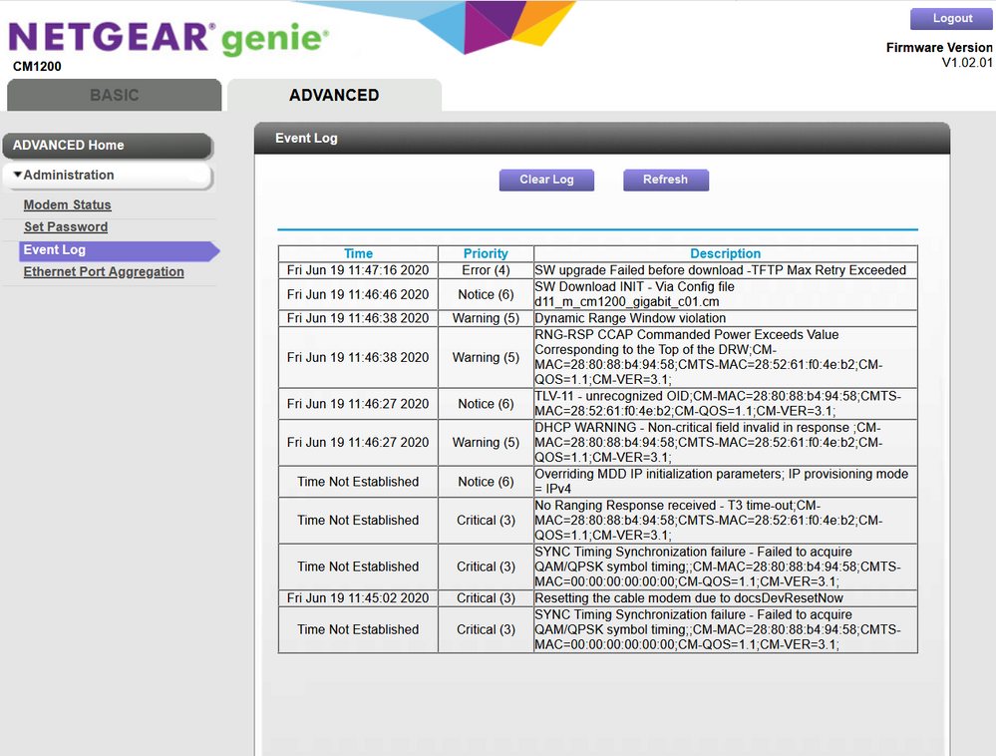Screen dimensions: 996x756
Task: Click the Description column header
Action: point(725,254)
